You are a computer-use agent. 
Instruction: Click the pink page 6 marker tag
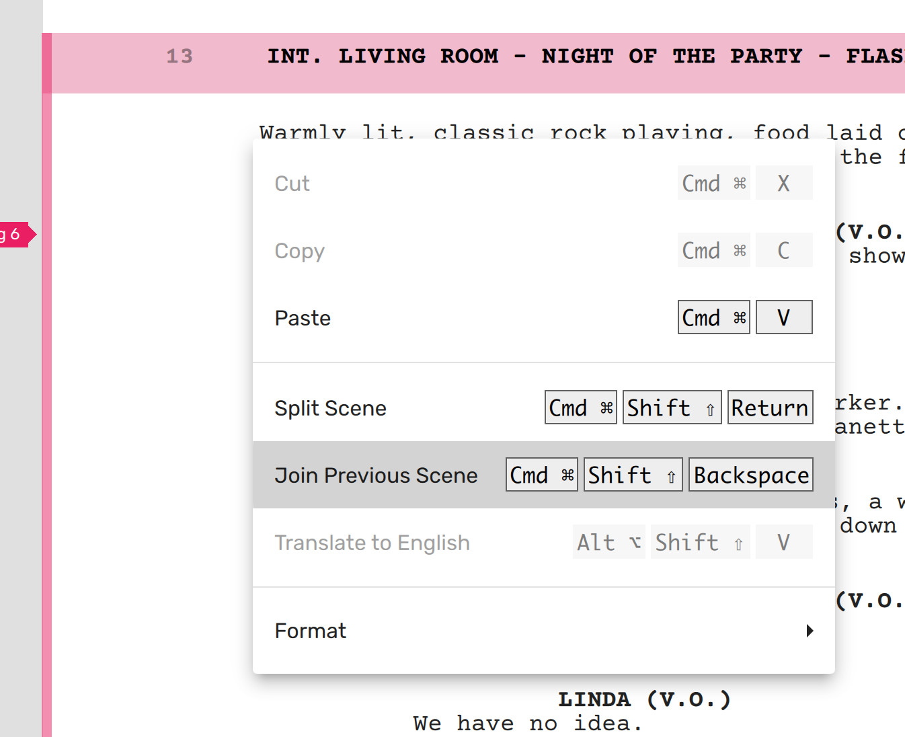(x=15, y=235)
